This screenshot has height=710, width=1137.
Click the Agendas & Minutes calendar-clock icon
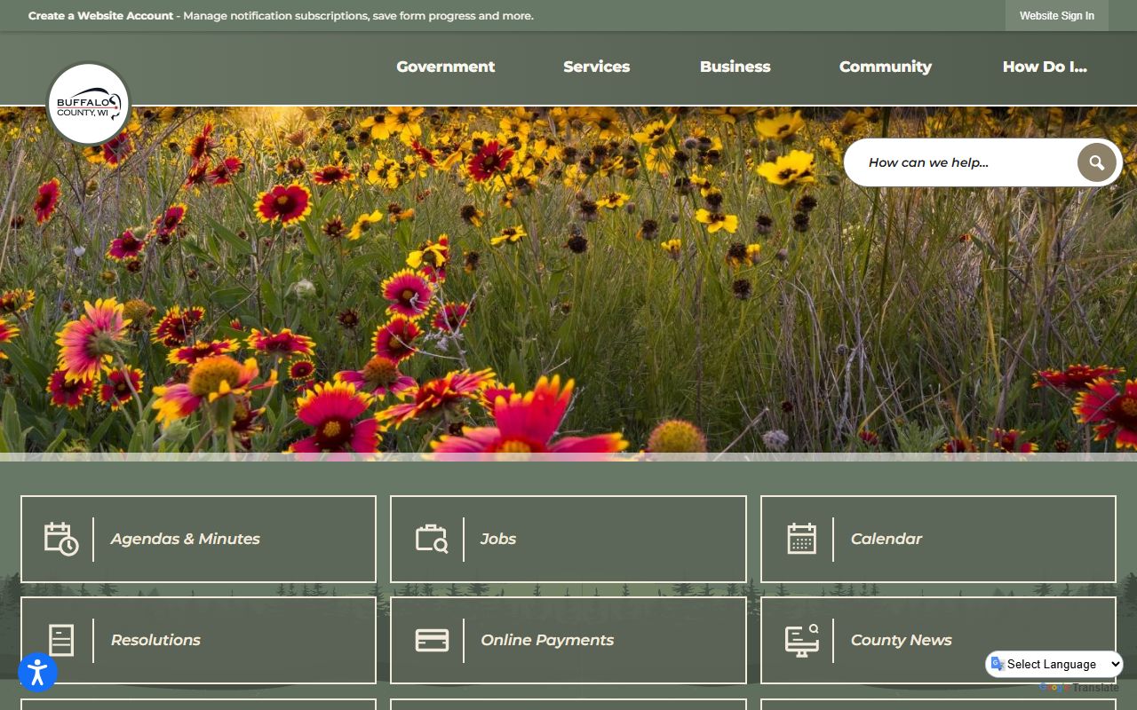[61, 539]
